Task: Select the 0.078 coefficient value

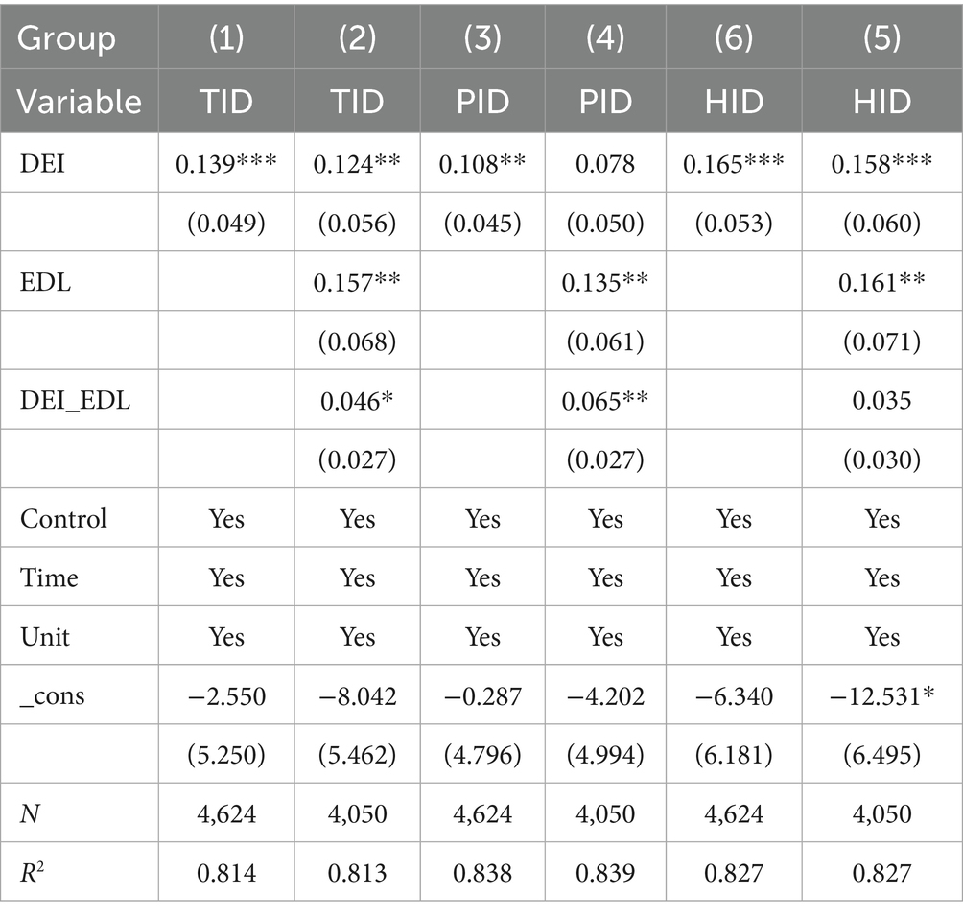Action: click(606, 164)
